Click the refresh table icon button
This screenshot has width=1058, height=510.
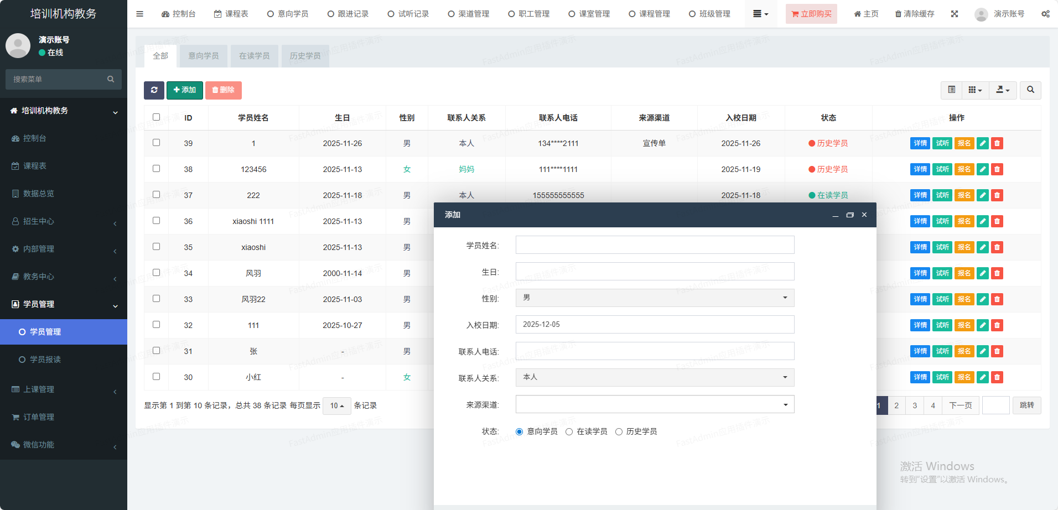[154, 90]
